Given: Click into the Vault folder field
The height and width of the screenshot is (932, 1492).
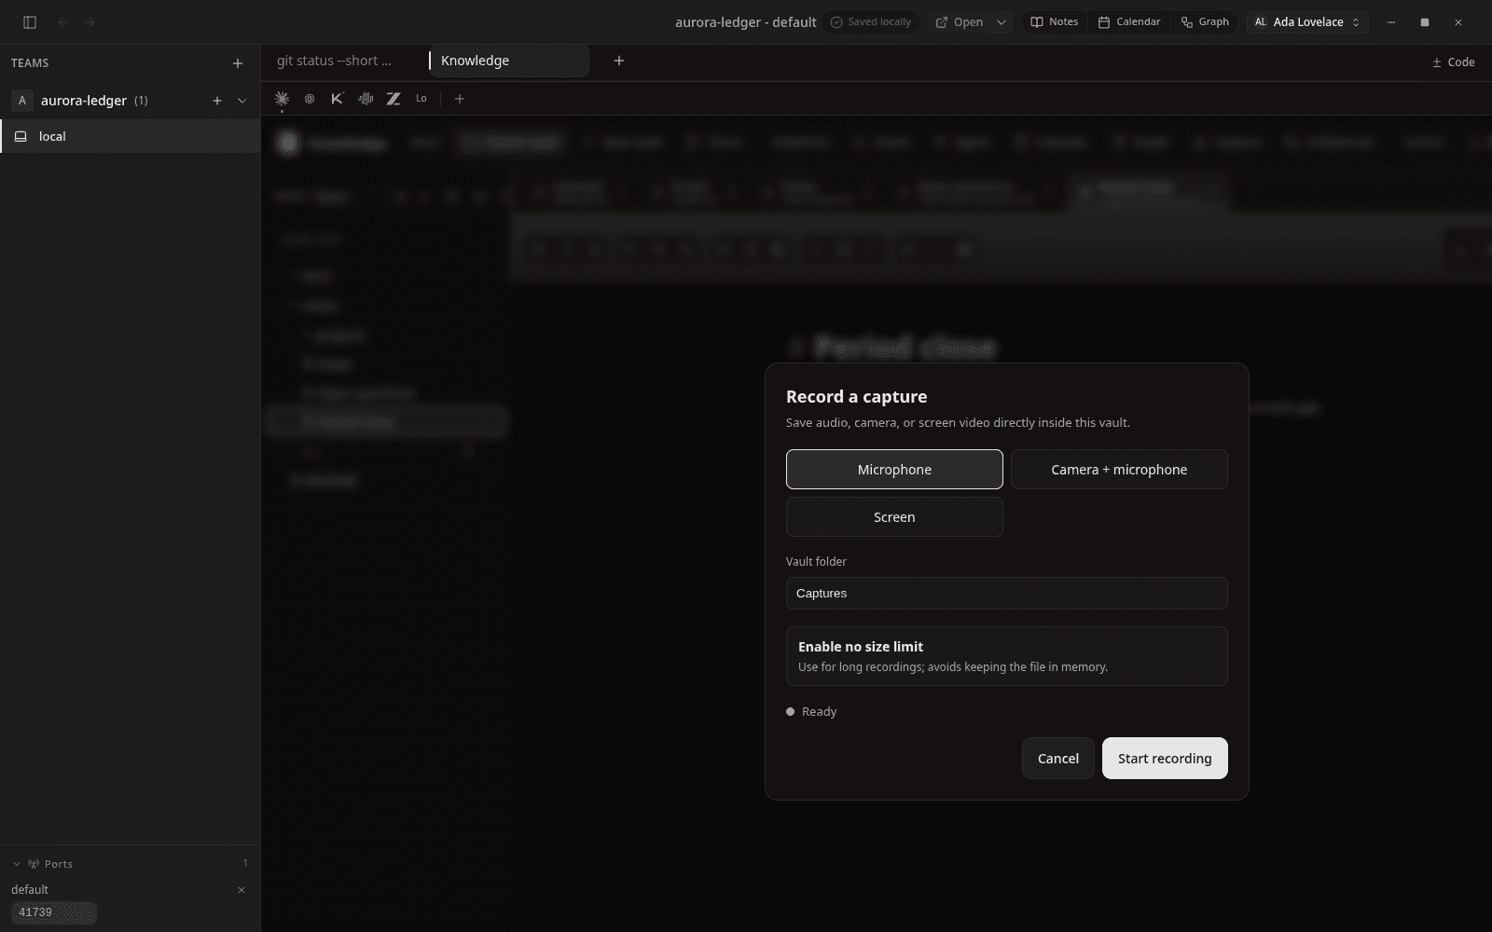Looking at the screenshot, I should [1007, 594].
